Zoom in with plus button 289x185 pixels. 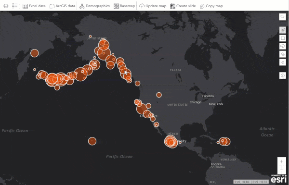point(282,161)
